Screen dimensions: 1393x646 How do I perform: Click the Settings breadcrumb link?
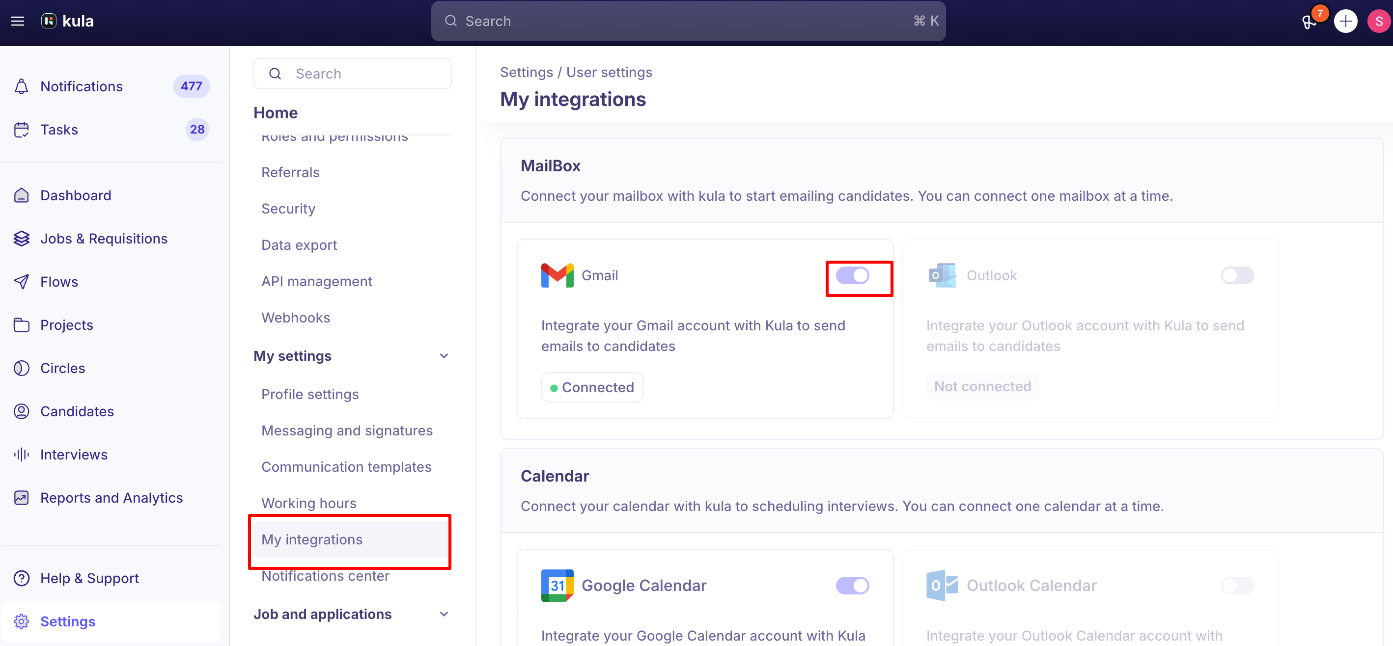click(x=526, y=72)
